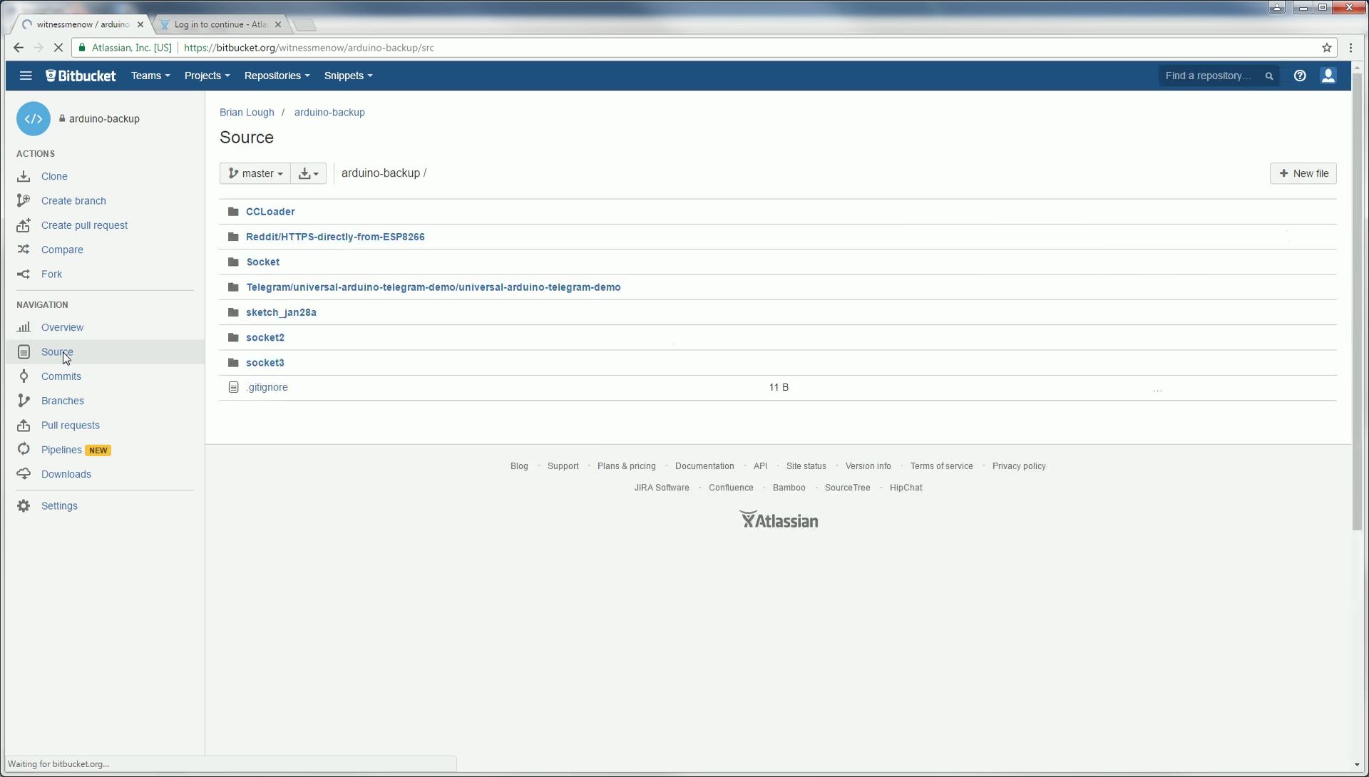Click the Fork icon in Actions
Viewport: 1369px width, 777px height.
point(24,274)
